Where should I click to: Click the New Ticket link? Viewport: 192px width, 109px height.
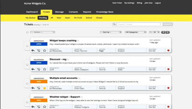pos(117,3)
